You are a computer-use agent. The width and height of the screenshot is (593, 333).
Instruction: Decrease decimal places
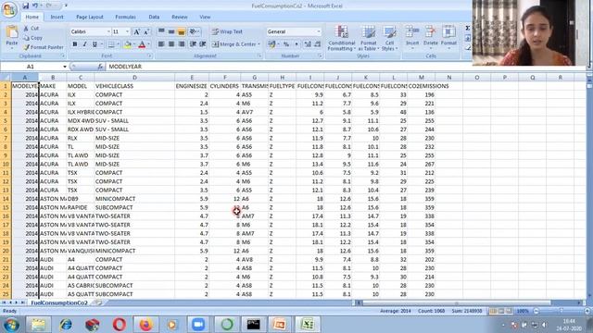(317, 44)
